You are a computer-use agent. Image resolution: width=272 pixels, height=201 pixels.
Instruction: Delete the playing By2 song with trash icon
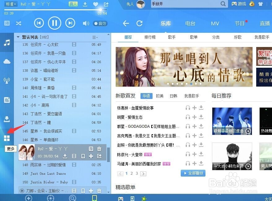coord(99,149)
